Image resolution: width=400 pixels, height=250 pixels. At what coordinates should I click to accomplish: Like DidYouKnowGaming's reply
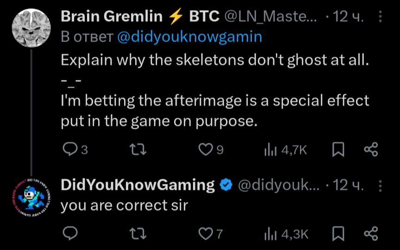point(205,234)
